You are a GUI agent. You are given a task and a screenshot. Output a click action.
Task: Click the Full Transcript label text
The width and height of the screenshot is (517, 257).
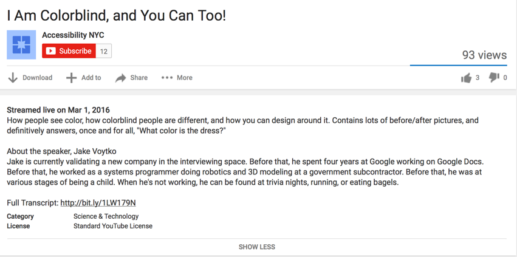click(x=33, y=202)
